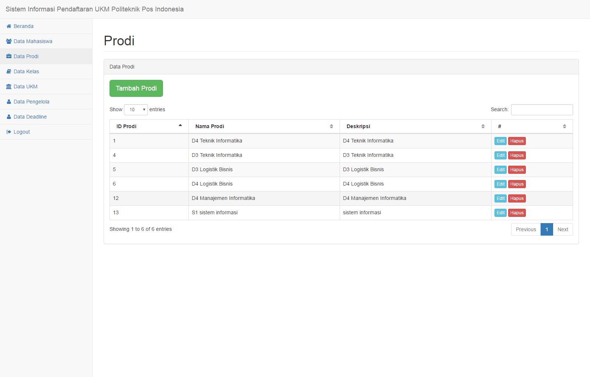Go to Previous page
The image size is (590, 377).
click(526, 229)
